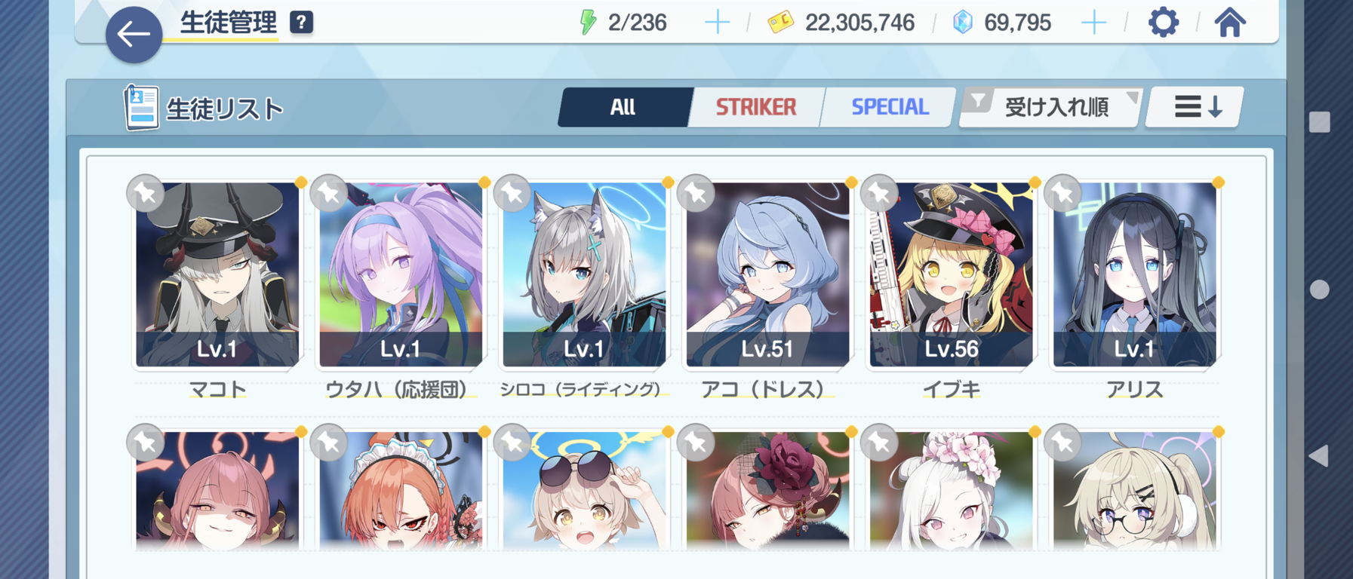This screenshot has height=579, width=1353.
Task: Add energy with plus next to 2/236
Action: tap(717, 23)
